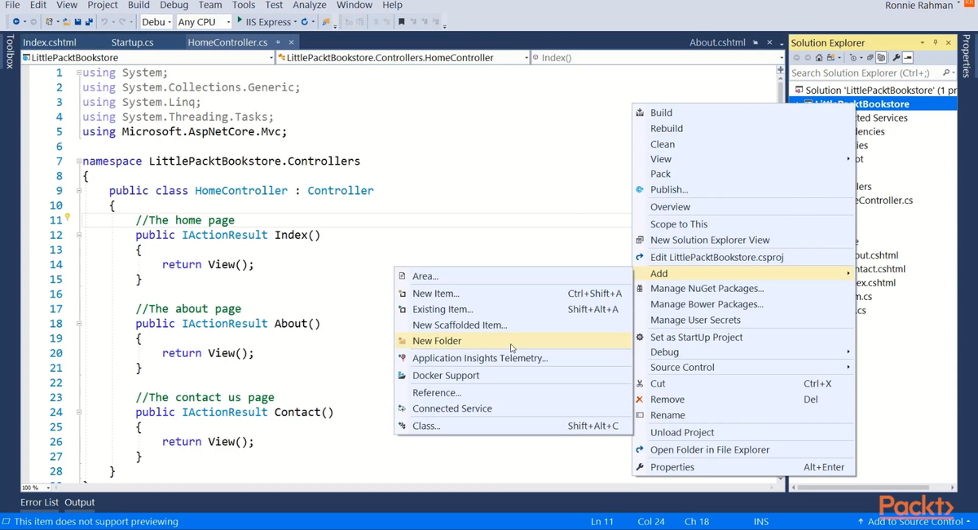Click Publish... in the context menu

pos(743,189)
